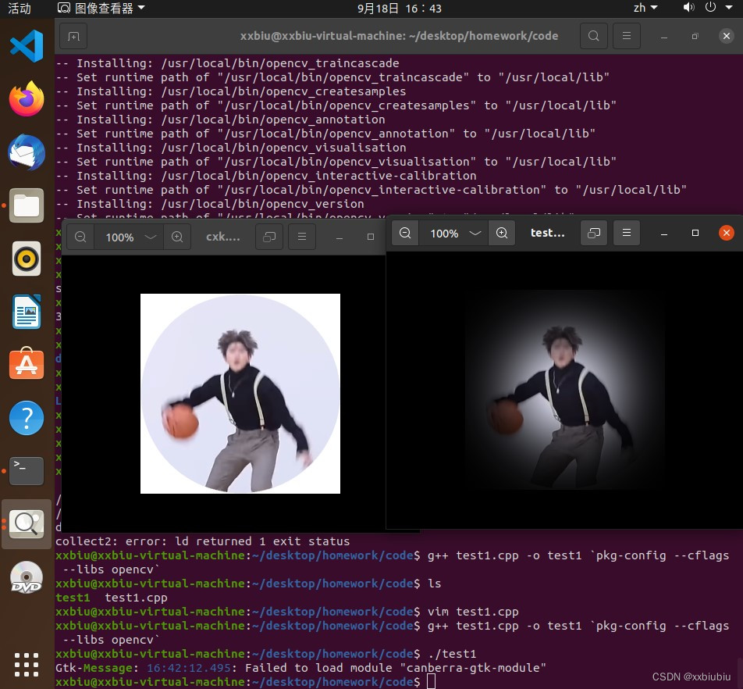Image resolution: width=743 pixels, height=689 pixels.
Task: Click the test1.cpp file name in ls output
Action: point(136,598)
